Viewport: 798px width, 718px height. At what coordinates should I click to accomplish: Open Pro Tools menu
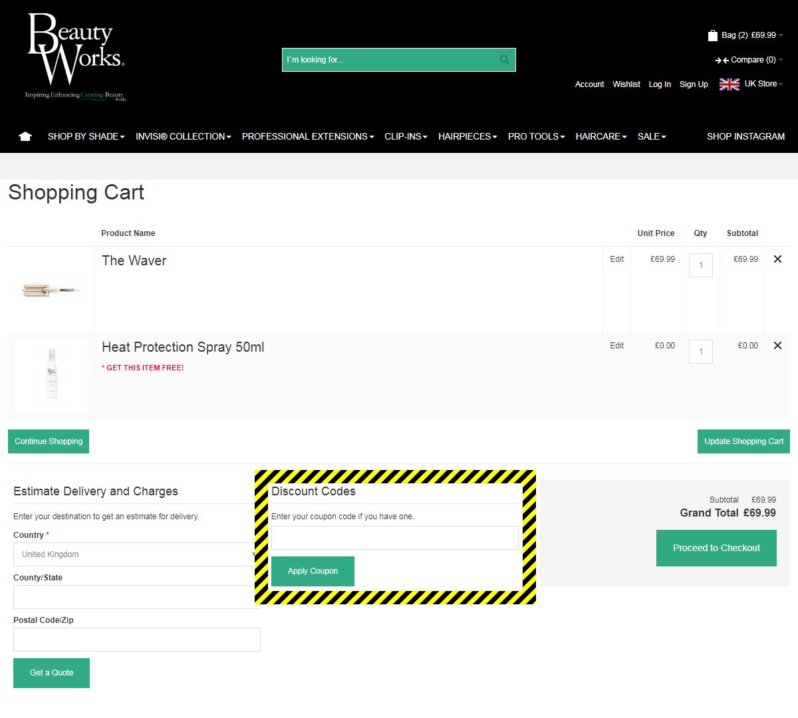pos(536,136)
